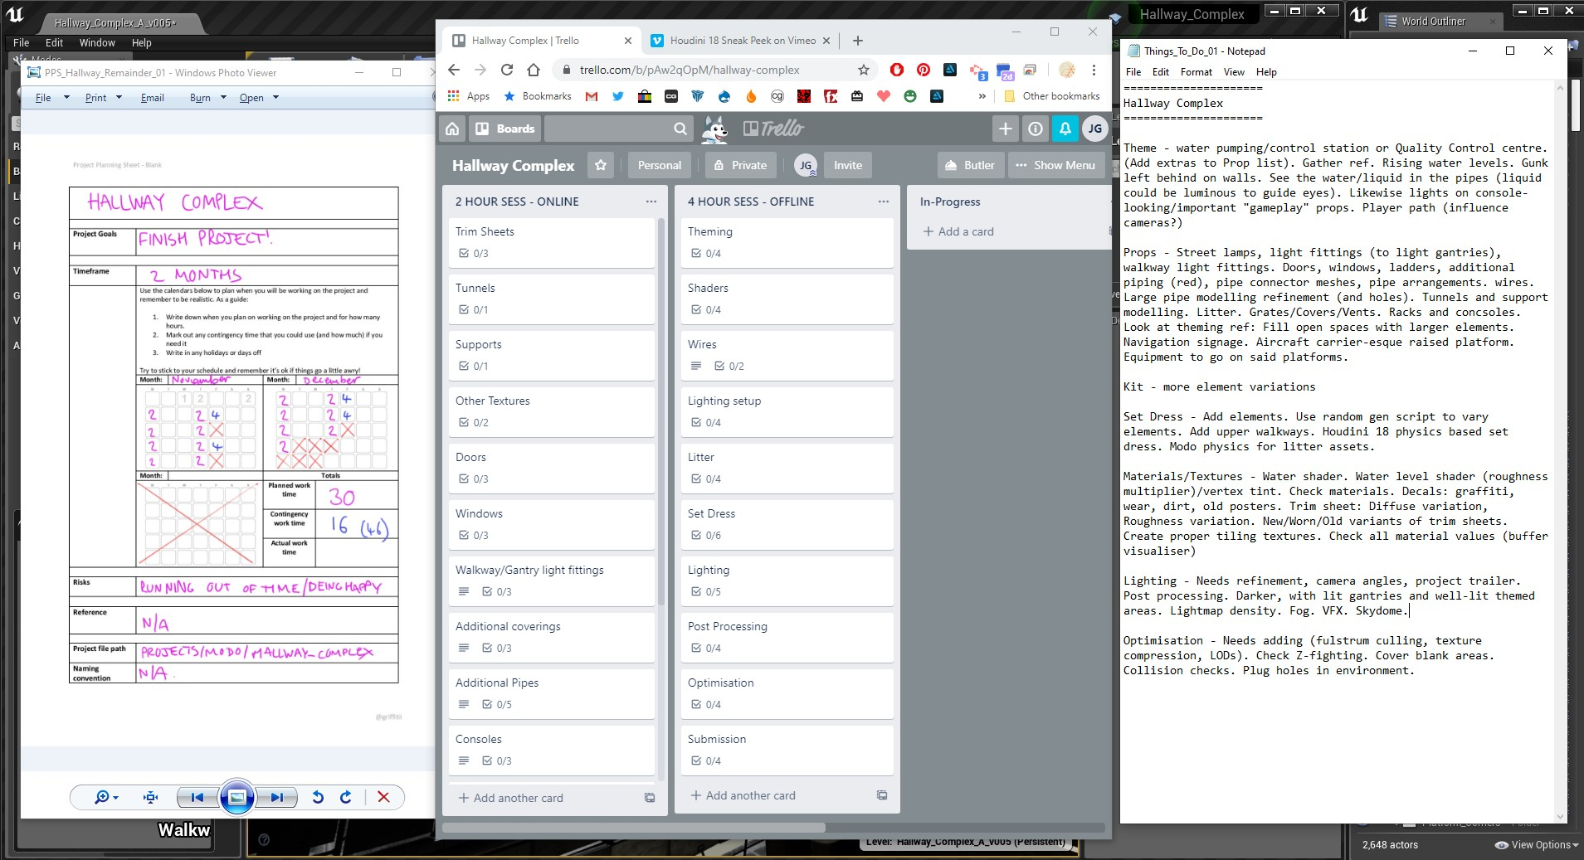Open list actions for 2 HOUR SESS - ONLINE
This screenshot has width=1584, height=860.
click(651, 202)
